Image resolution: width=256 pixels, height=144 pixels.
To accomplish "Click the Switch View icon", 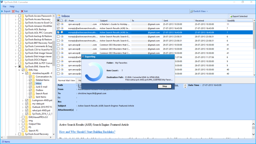I will pyautogui.click(x=192, y=11).
